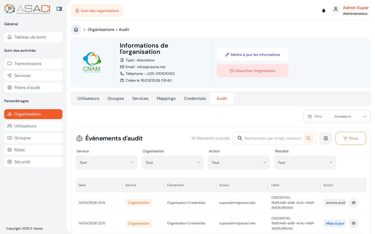Click the Sécurité gear icon in sidebar
The image size is (375, 234).
coord(10,162)
